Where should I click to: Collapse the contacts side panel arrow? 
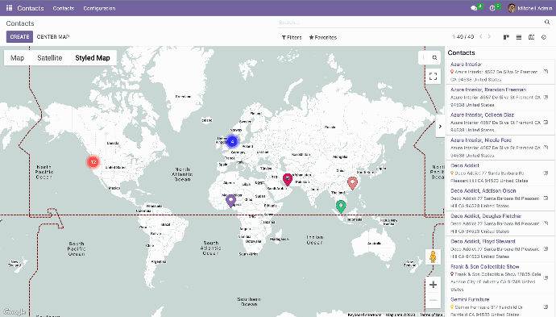[440, 127]
